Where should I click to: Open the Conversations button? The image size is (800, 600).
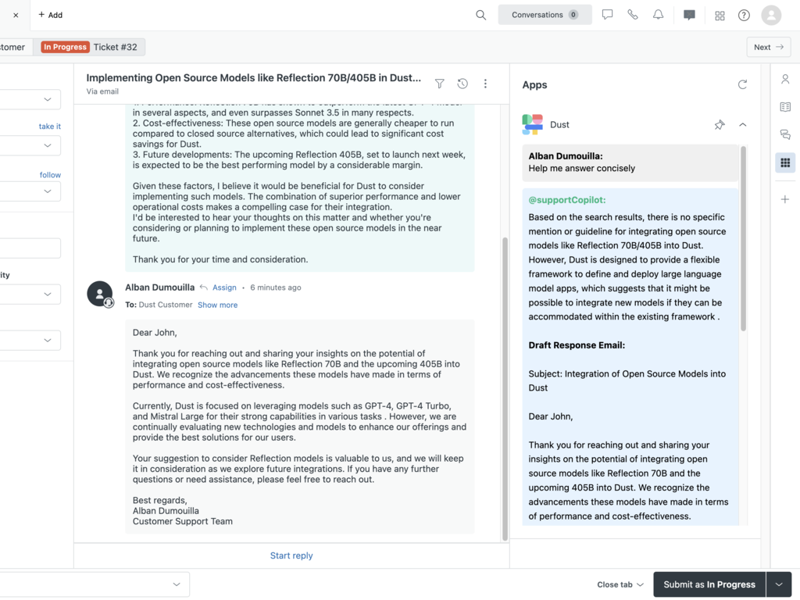(545, 15)
